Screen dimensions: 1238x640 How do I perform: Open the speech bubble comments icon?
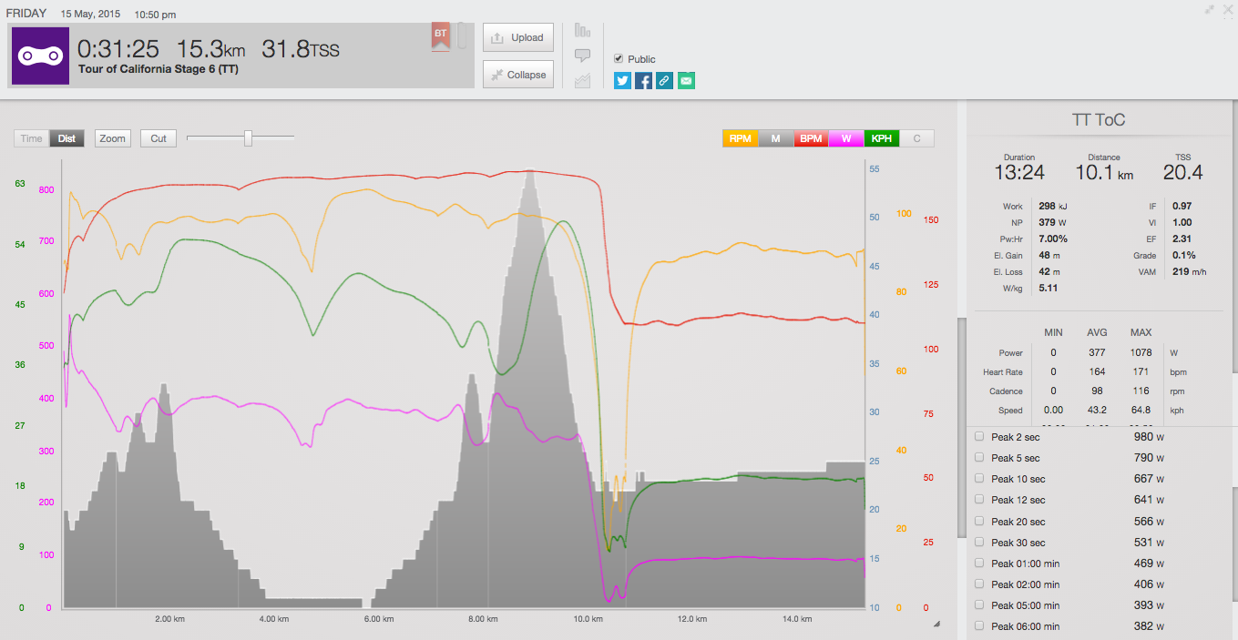[x=582, y=56]
